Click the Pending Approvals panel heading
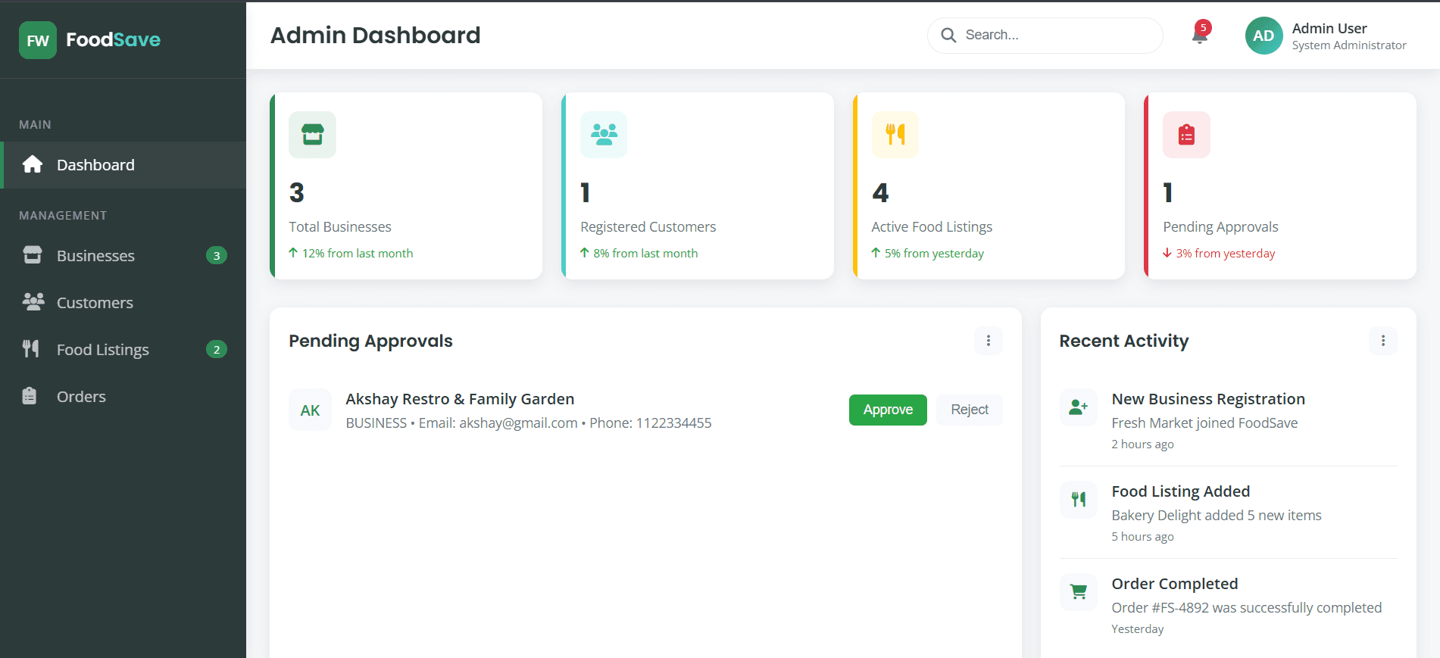Image resolution: width=1440 pixels, height=658 pixels. click(x=370, y=341)
